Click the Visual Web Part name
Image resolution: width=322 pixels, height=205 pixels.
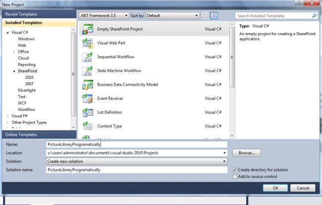(111, 43)
